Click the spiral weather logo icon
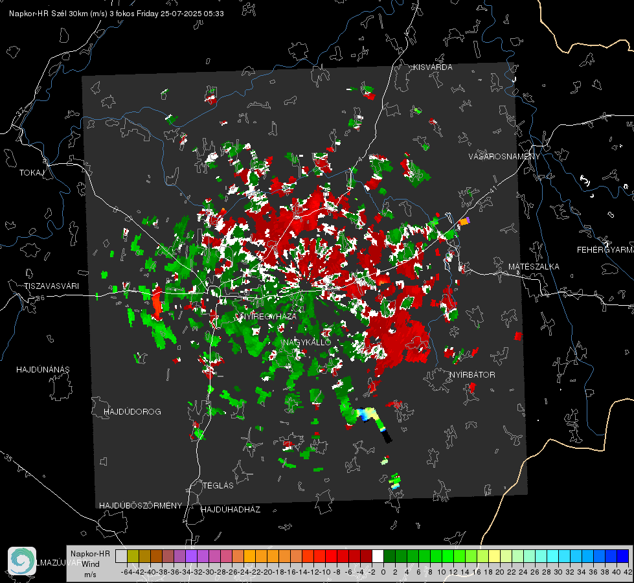634x583 pixels. tap(22, 561)
